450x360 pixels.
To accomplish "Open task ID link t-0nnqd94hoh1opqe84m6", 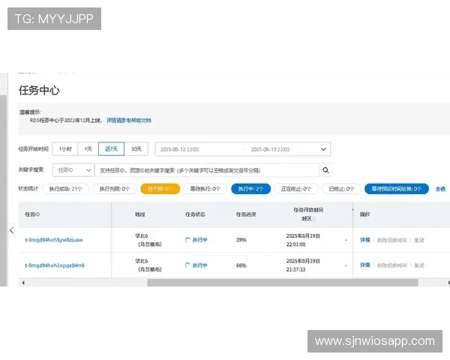I will tap(55, 265).
